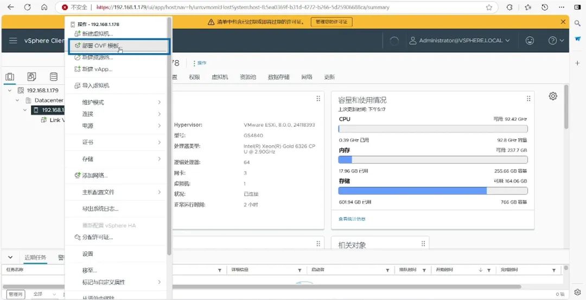Image resolution: width=586 pixels, height=300 pixels.
Task: Switch to the Storage inventory icon
Action: [54, 77]
